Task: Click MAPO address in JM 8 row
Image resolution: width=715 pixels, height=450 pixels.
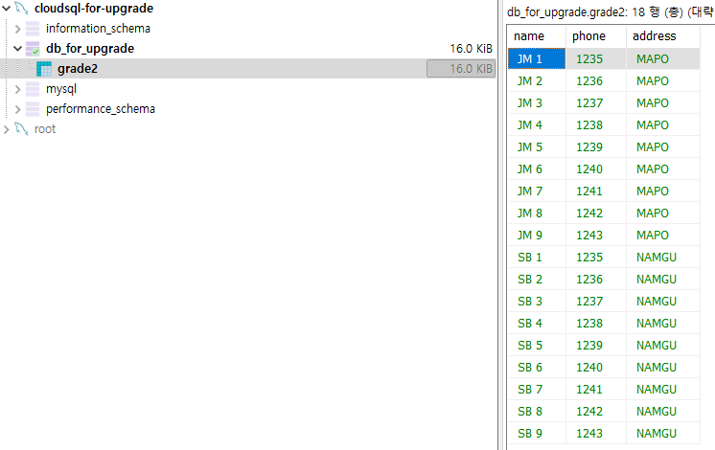Action: click(663, 214)
